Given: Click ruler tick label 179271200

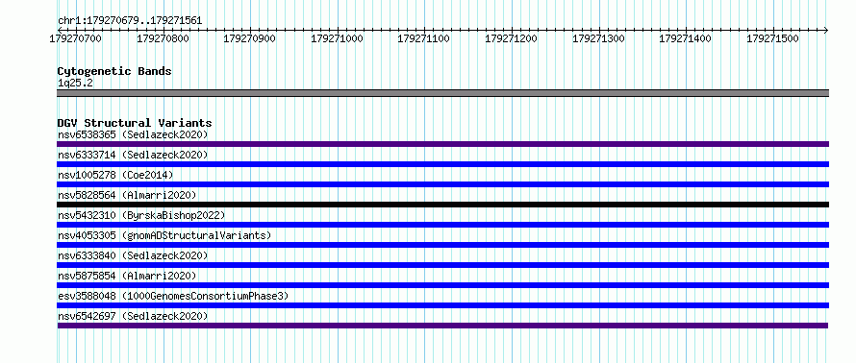Looking at the screenshot, I should point(511,38).
